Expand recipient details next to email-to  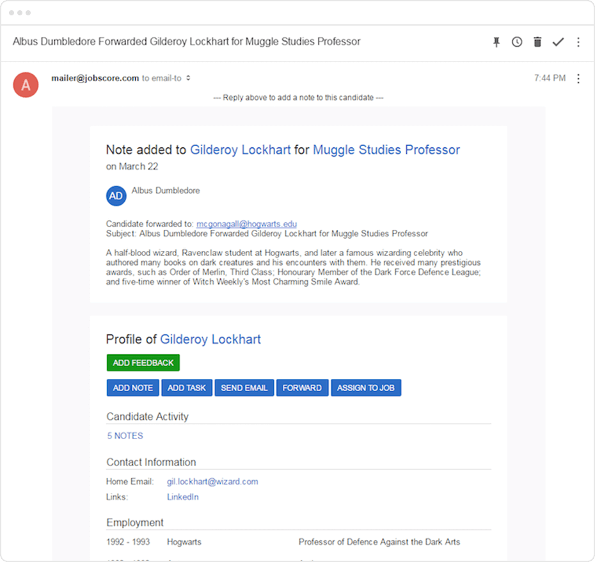pyautogui.click(x=188, y=78)
